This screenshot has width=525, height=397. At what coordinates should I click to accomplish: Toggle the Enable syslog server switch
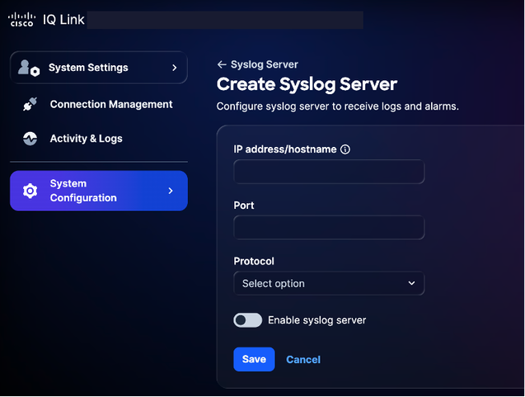[248, 320]
